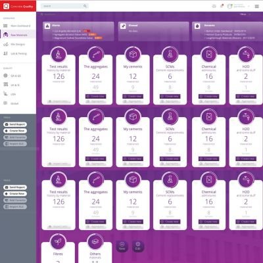Viewport: 263px width, 263px height.
Task: Click Add Favorite in the upper Tools section
Action: coord(15,137)
